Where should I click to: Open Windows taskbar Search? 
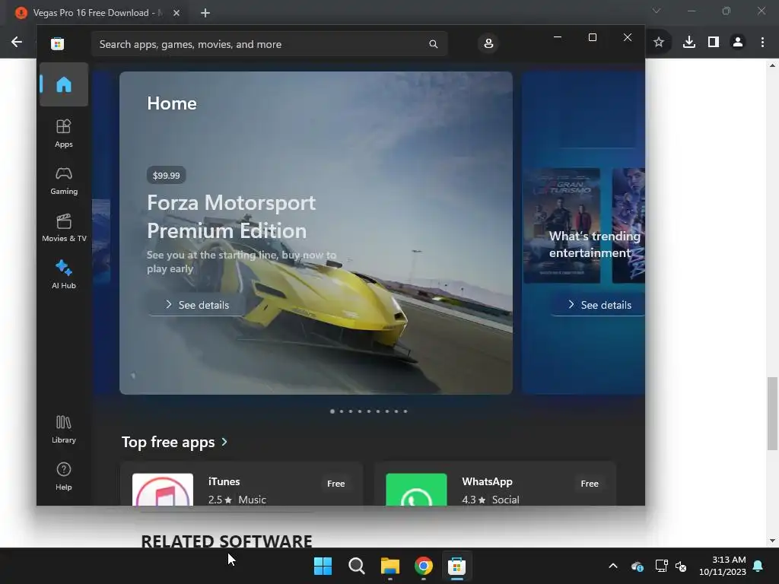(x=357, y=566)
